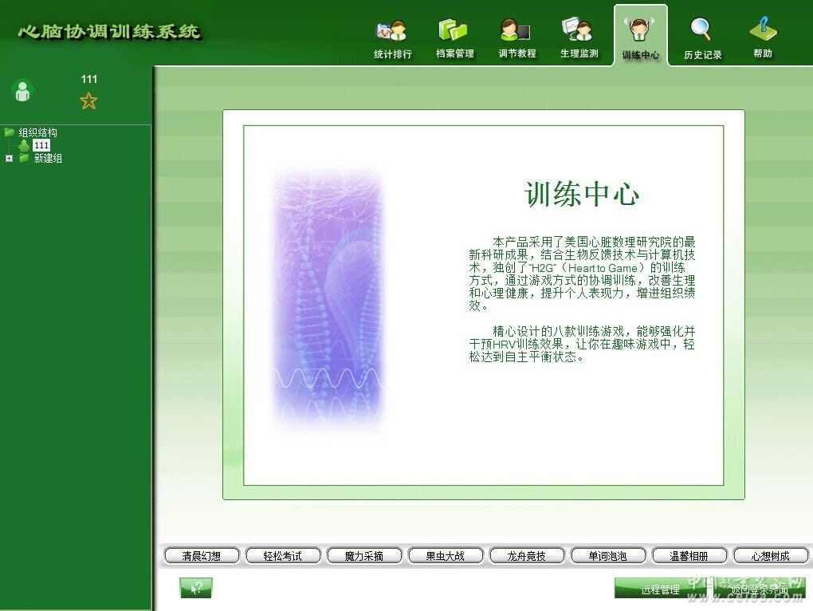Click the context help cursor button
Viewport: 813px width, 611px height.
coord(196,589)
